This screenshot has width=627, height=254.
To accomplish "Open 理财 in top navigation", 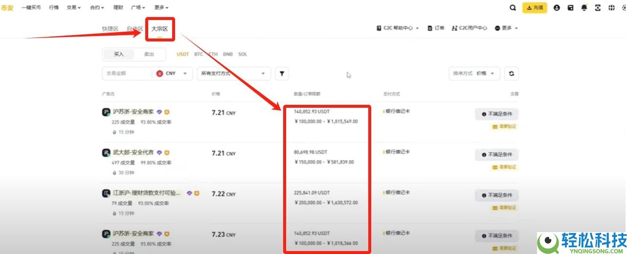I will [x=118, y=8].
